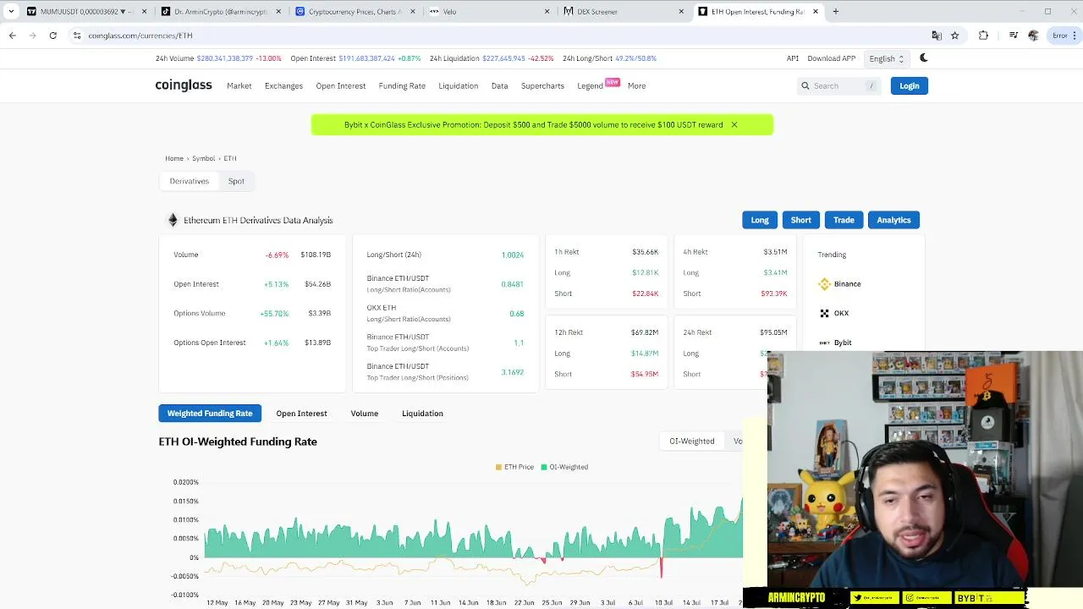View site information icon in address bar
The image size is (1083, 609).
[77, 36]
